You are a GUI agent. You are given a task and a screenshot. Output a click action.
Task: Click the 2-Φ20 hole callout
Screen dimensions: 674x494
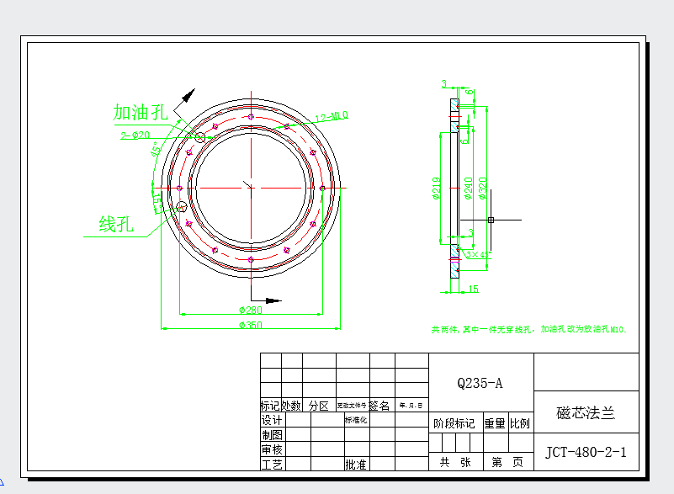(x=135, y=135)
